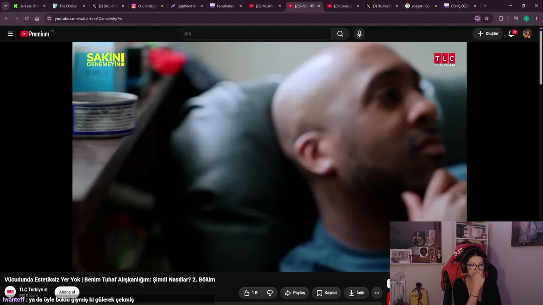Image resolution: width=543 pixels, height=305 pixels.
Task: Open a new browser tab
Action: (485, 6)
